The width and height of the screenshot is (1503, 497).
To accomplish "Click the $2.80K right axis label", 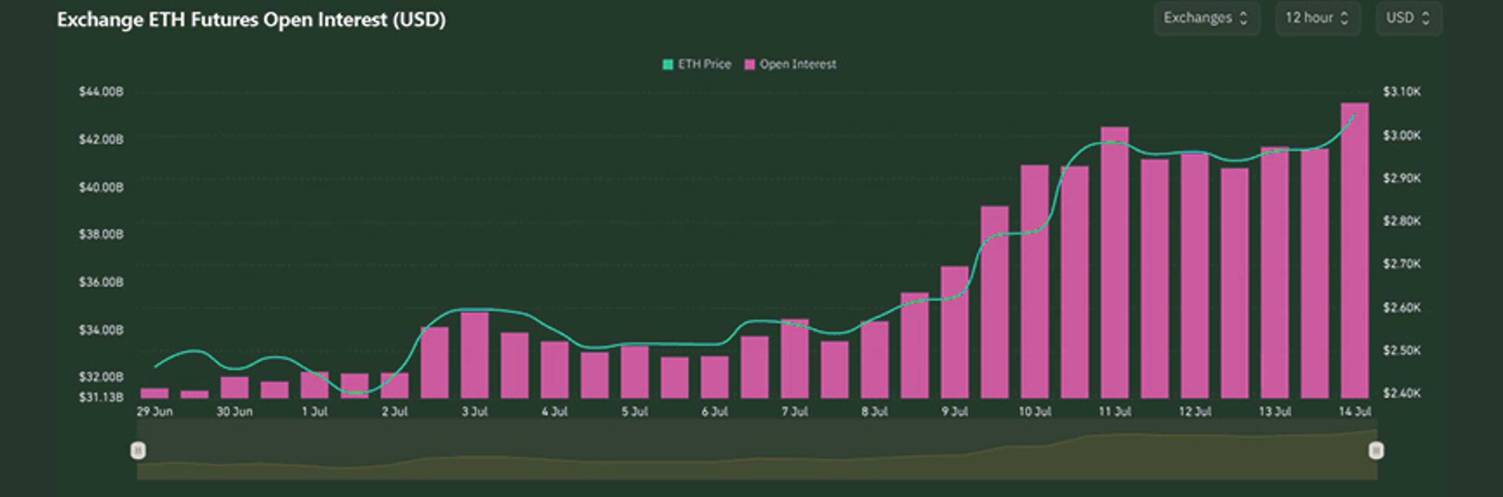I will click(x=1402, y=221).
